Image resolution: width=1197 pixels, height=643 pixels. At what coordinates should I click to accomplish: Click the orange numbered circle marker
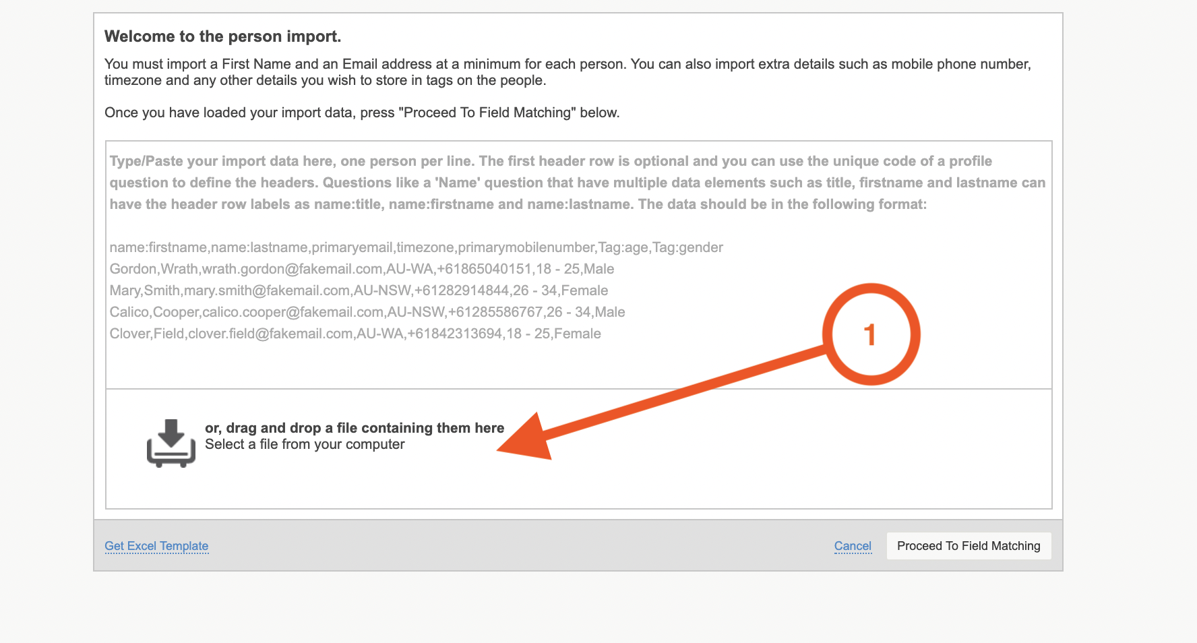(871, 334)
